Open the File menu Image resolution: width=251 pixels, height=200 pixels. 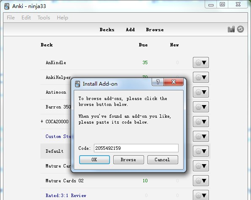coord(11,17)
